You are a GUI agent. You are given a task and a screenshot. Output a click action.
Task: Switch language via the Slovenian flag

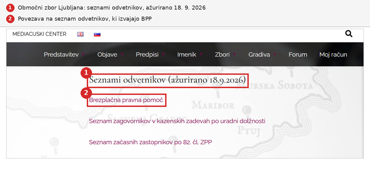coord(97,34)
